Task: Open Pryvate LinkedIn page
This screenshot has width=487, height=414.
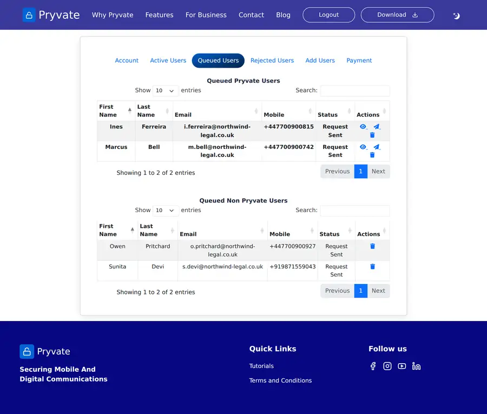Action: (x=416, y=366)
